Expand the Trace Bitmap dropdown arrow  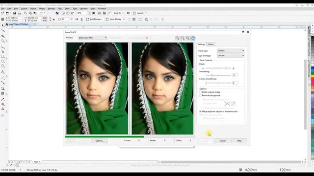[124, 20]
